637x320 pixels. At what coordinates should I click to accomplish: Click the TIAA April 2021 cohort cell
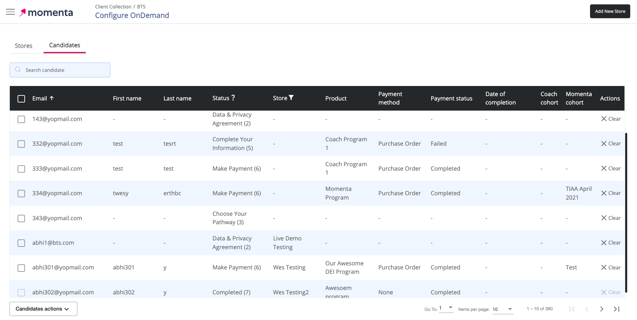(579, 193)
